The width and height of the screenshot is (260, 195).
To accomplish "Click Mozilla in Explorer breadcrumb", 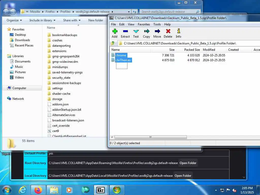I will point(35,12).
